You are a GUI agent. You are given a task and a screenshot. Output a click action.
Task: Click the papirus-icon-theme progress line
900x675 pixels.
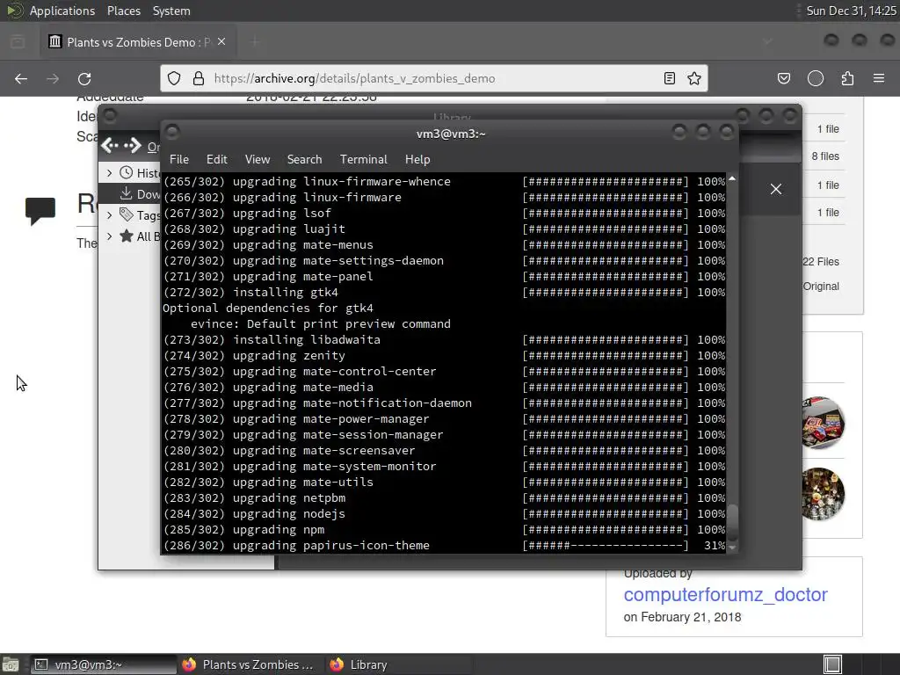(x=444, y=545)
